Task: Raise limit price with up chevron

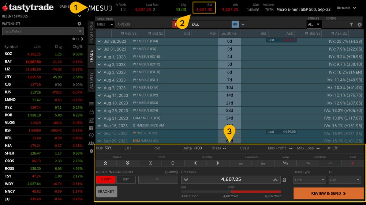Action: click(x=276, y=180)
